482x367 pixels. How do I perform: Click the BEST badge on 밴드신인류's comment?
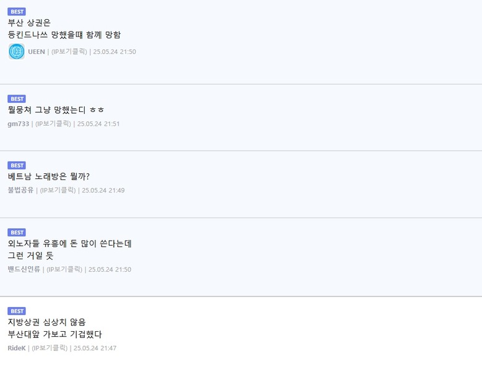tap(17, 232)
